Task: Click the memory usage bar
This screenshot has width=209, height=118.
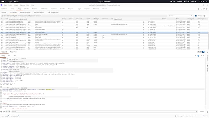Action: pos(197,116)
